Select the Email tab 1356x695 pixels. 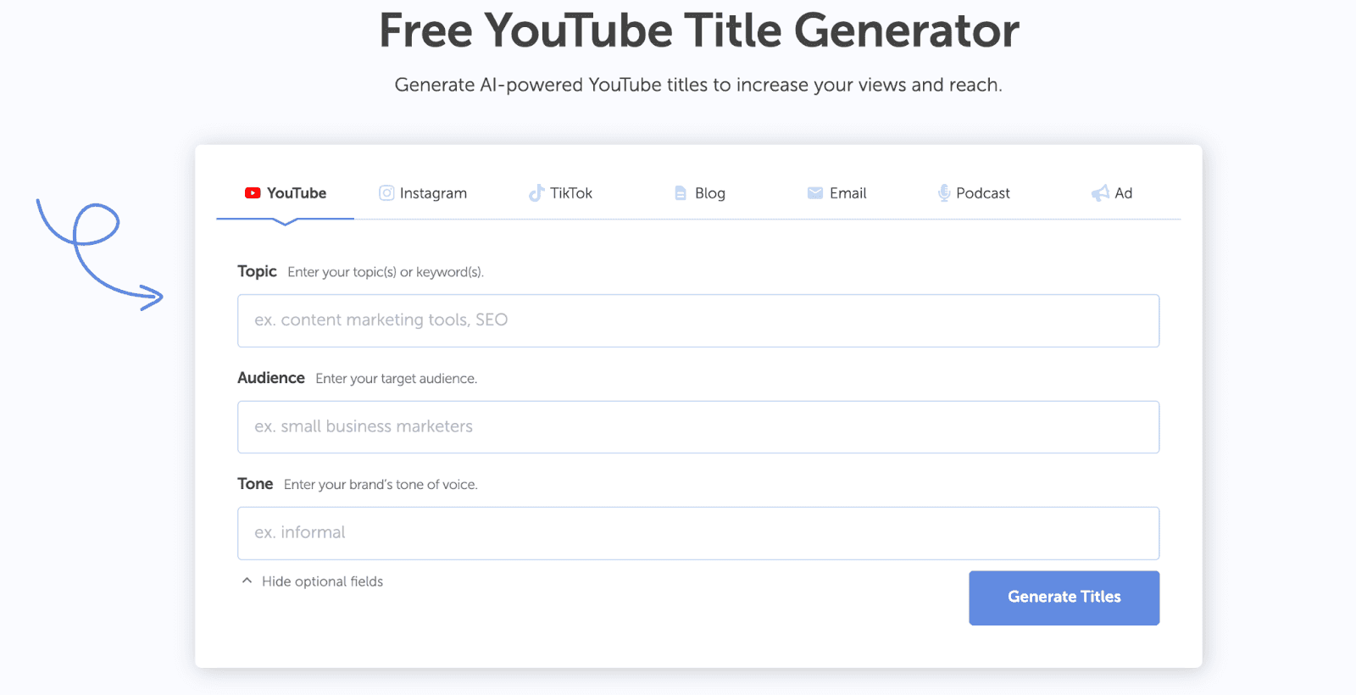847,193
